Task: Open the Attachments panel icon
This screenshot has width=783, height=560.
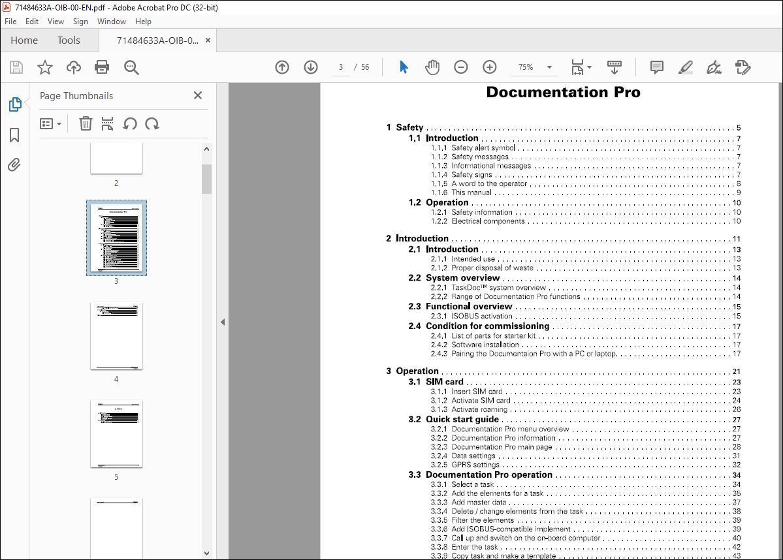Action: coord(14,164)
